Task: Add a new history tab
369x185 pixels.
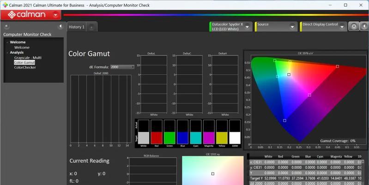Action: pyautogui.click(x=91, y=27)
